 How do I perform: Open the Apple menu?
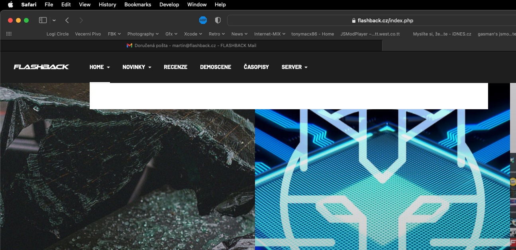coord(11,4)
